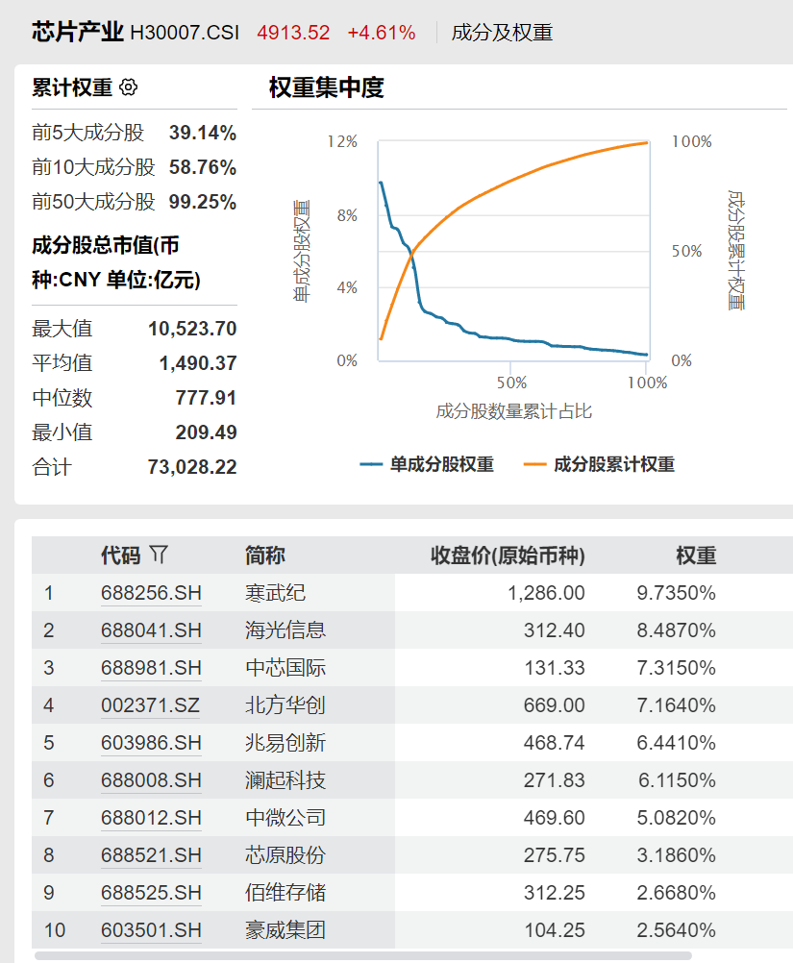793x963 pixels.
Task: Click the minimum market cap 209.49
Action: (206, 432)
